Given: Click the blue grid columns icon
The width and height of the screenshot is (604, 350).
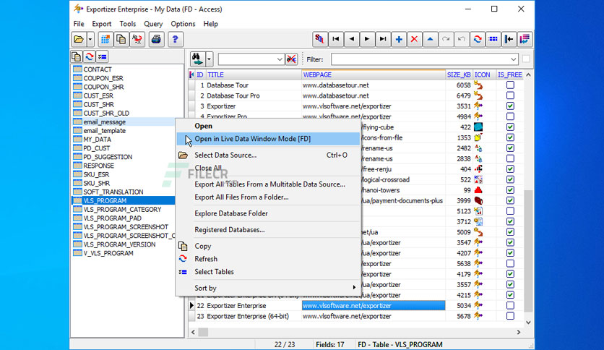Looking at the screenshot, I should (493, 39).
